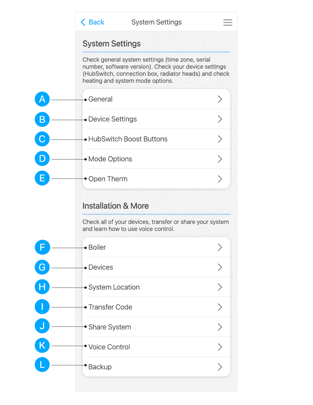Open the hamburger menu icon
313x405 pixels.
[228, 23]
